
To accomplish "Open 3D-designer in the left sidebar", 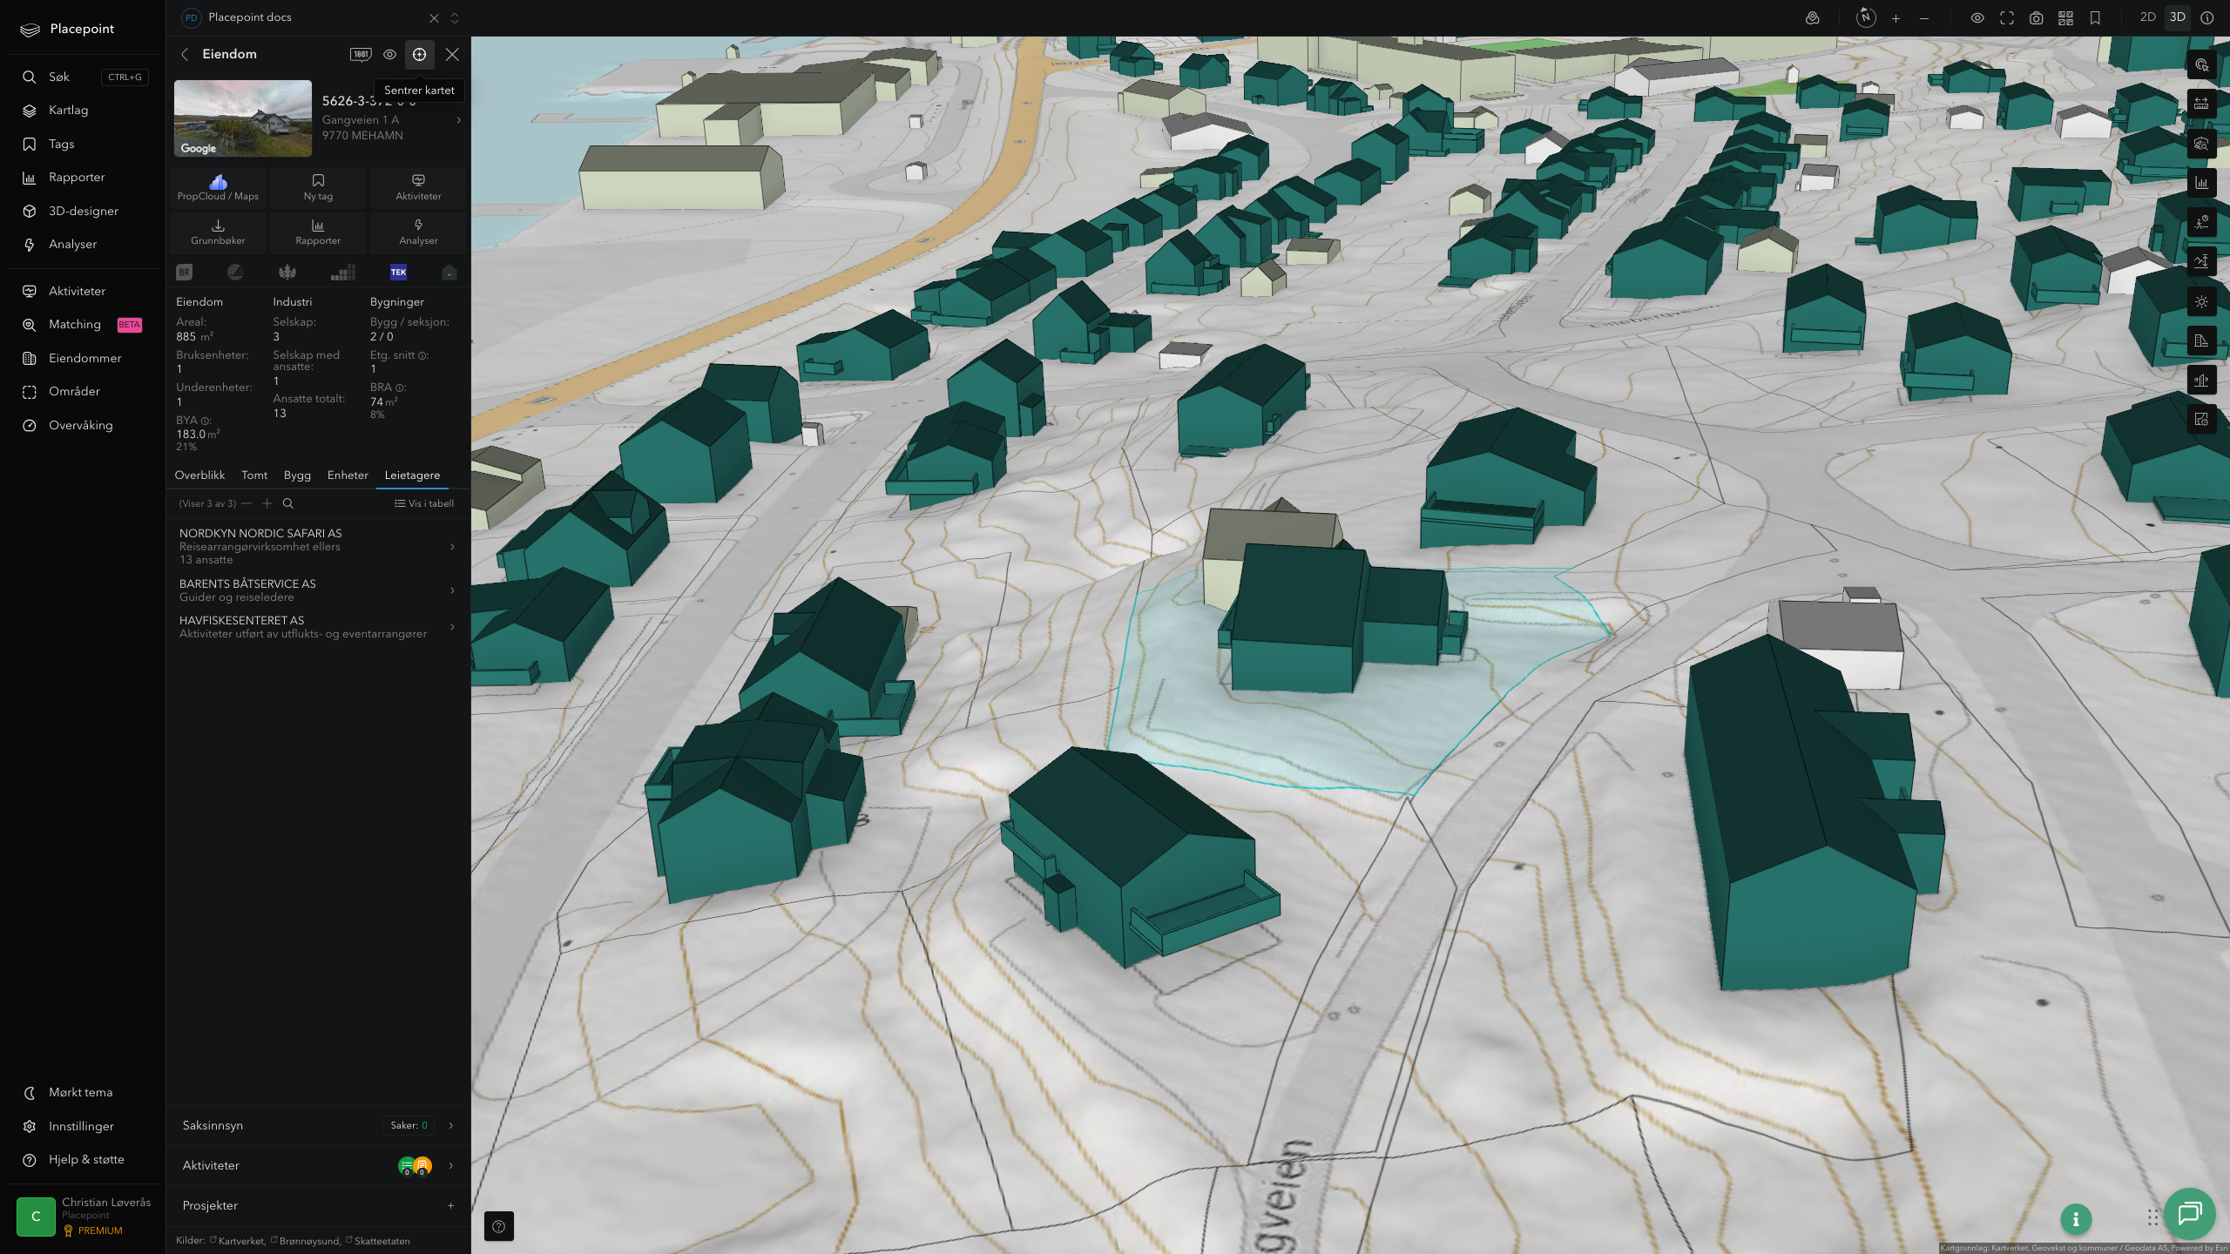I will click(83, 211).
